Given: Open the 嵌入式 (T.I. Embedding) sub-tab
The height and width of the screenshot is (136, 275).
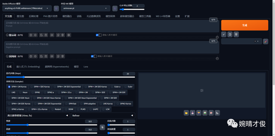Looking at the screenshot, I should 28,67.
